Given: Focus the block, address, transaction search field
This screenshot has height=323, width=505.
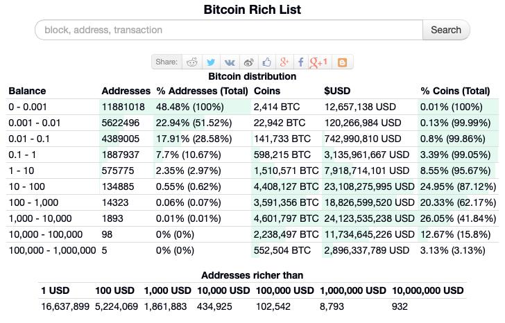Looking at the screenshot, I should tap(229, 30).
